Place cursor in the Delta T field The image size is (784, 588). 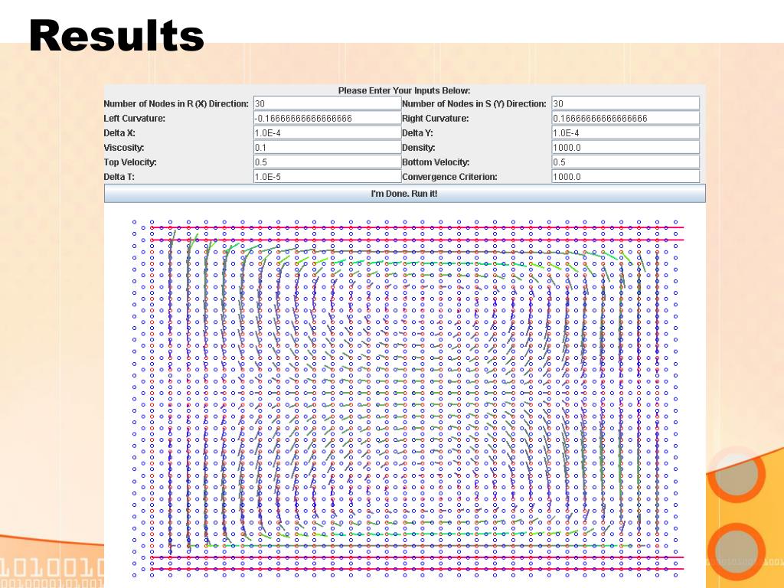[x=328, y=177]
